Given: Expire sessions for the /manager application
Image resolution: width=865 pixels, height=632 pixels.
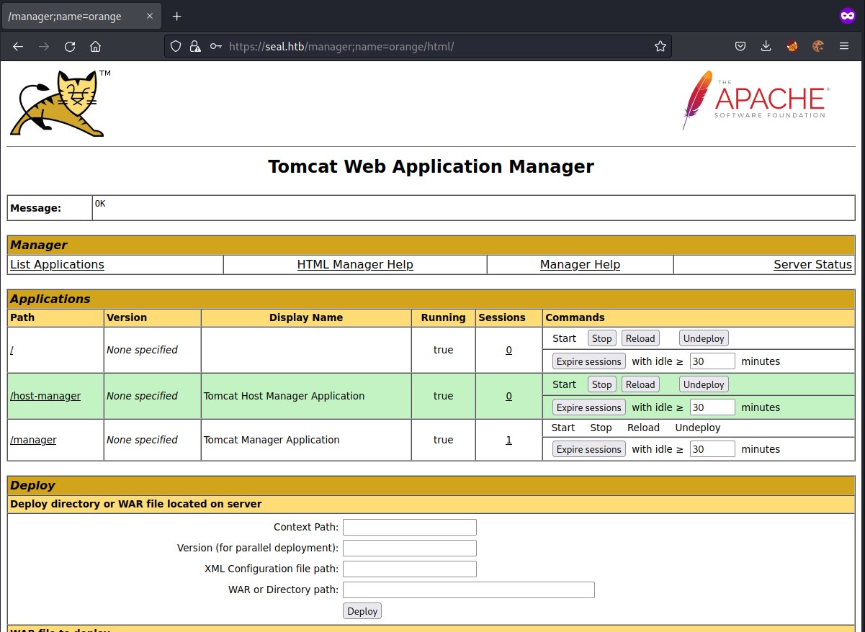Looking at the screenshot, I should coord(588,449).
